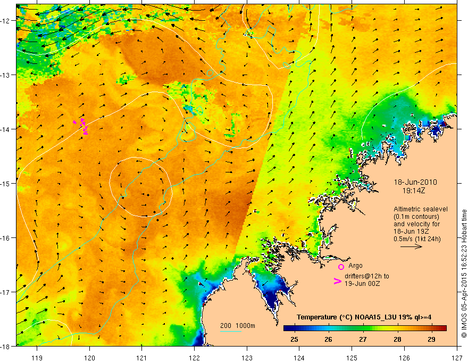Click the closed white sealevel contour circle near 121E 15S
The image size is (468, 362).
coord(141,187)
